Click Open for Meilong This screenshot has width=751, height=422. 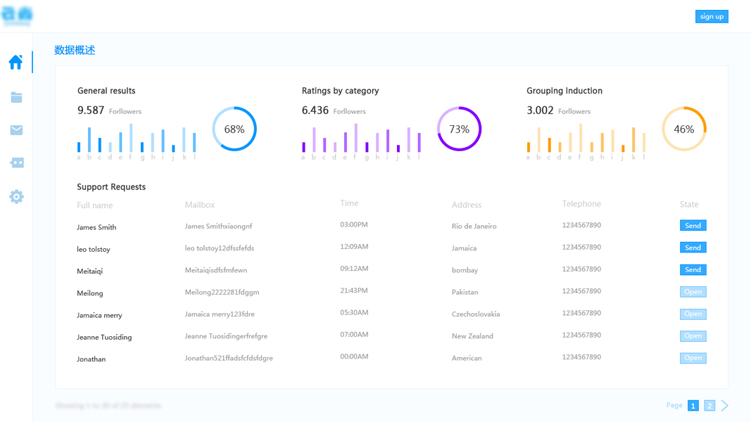[x=693, y=291]
